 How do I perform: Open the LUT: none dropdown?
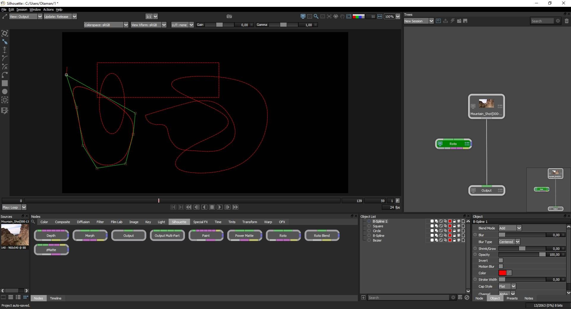183,25
